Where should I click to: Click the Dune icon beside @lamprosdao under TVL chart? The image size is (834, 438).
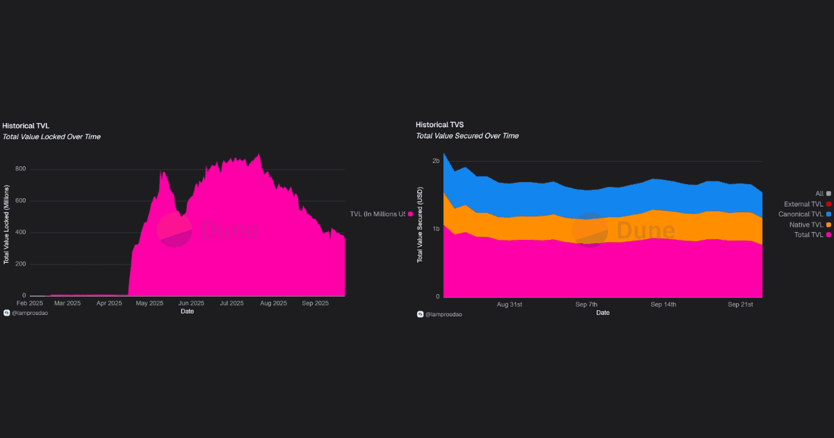(x=6, y=313)
